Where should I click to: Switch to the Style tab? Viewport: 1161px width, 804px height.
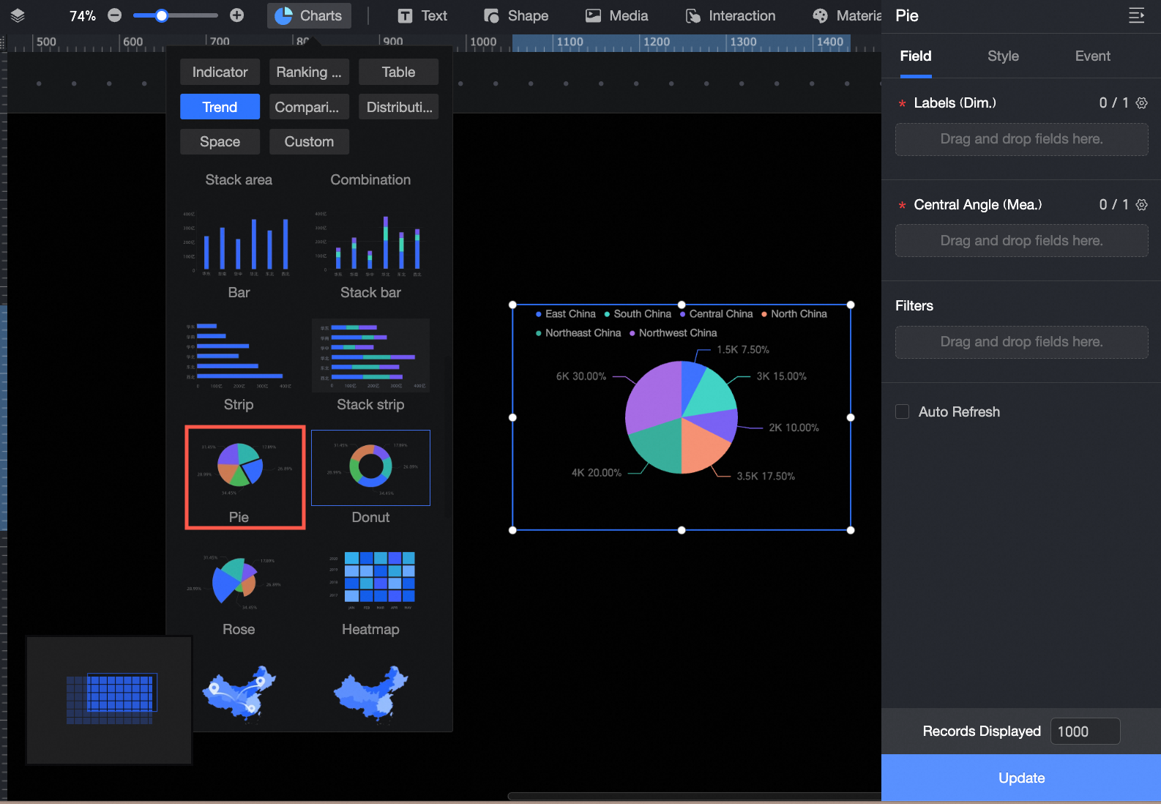(x=1003, y=56)
